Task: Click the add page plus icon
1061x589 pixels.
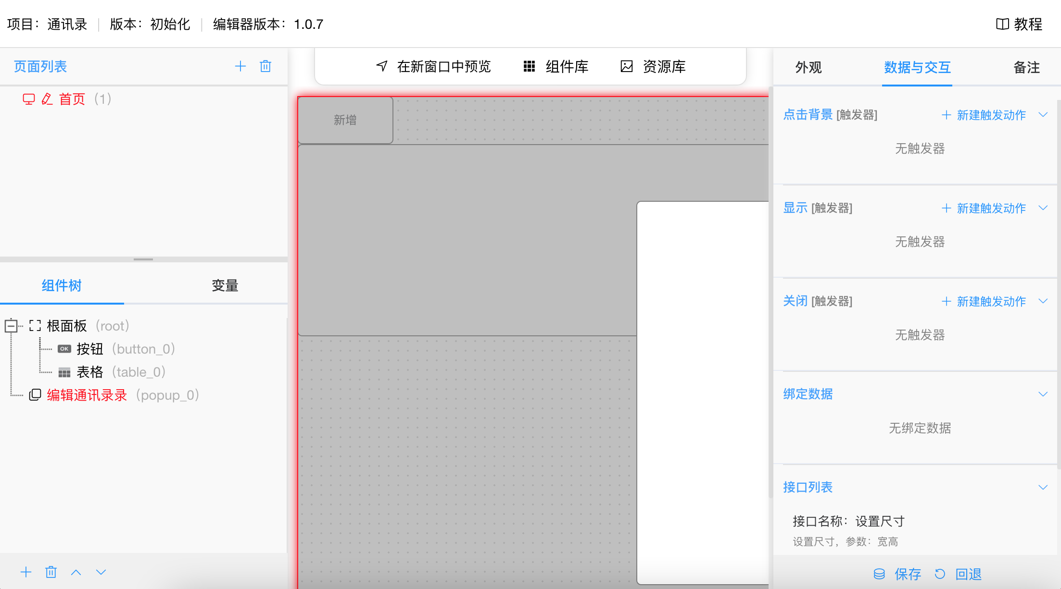Action: coord(240,66)
